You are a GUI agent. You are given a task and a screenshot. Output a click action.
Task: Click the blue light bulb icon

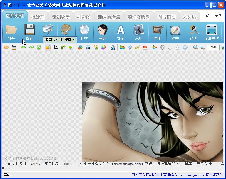(x=130, y=47)
